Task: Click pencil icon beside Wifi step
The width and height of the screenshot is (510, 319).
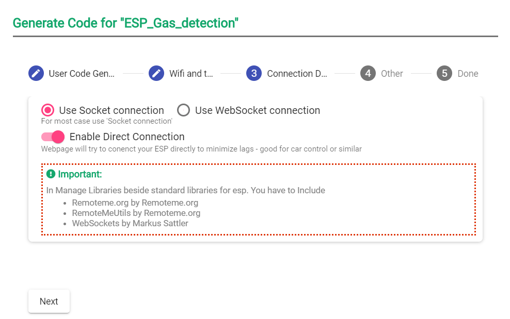Action: click(x=156, y=73)
